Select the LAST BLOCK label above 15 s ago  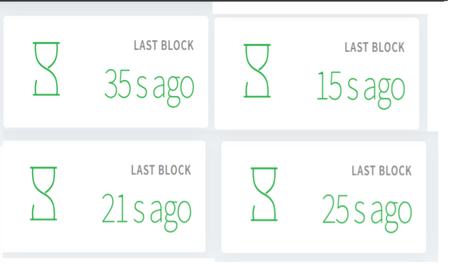(374, 48)
